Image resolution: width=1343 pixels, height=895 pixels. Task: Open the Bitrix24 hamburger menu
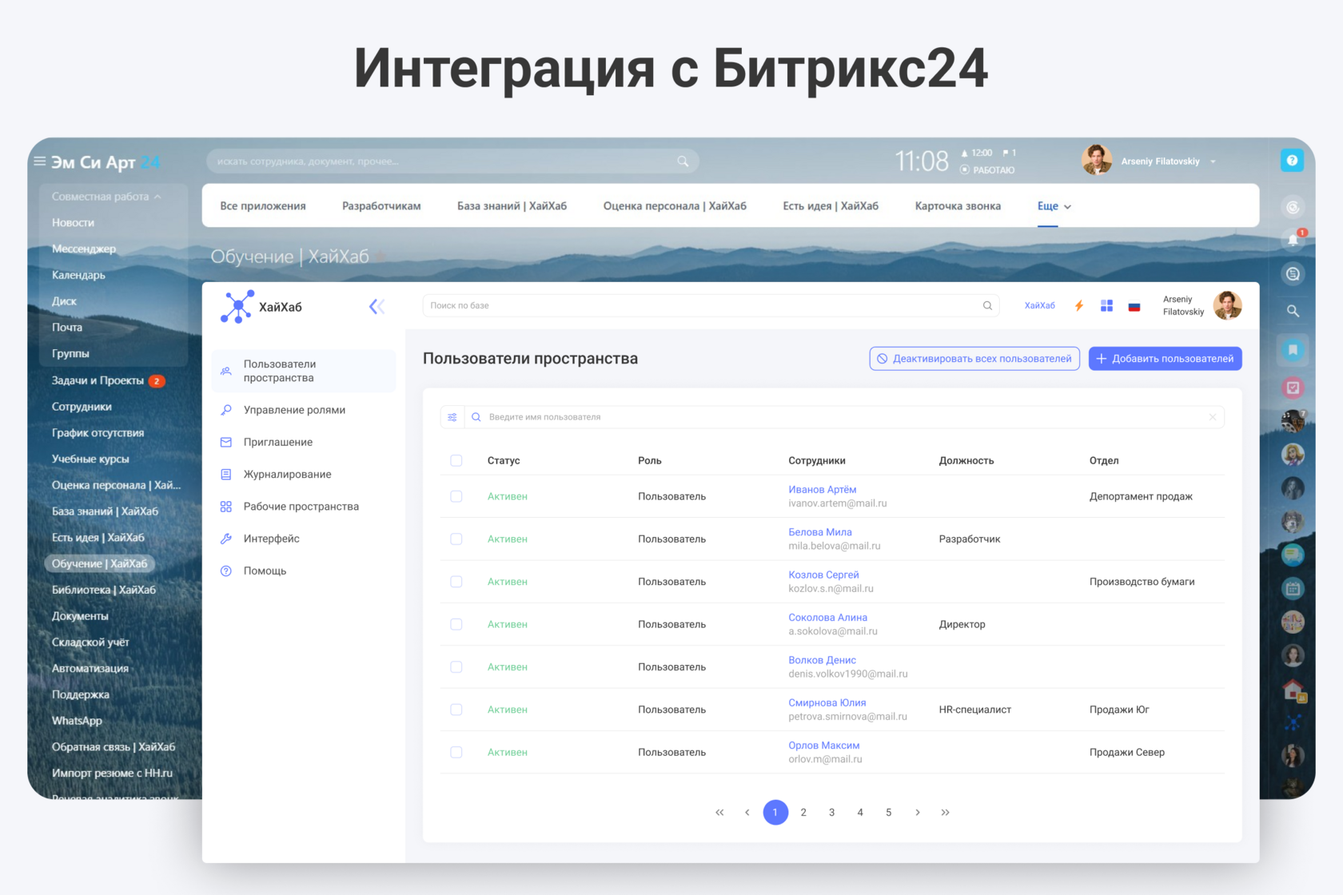click(39, 161)
